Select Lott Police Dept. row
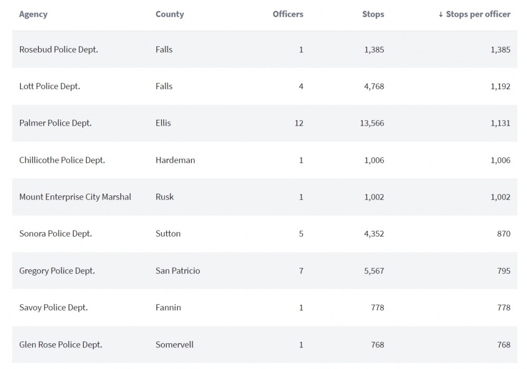527x369 pixels. tap(50, 87)
